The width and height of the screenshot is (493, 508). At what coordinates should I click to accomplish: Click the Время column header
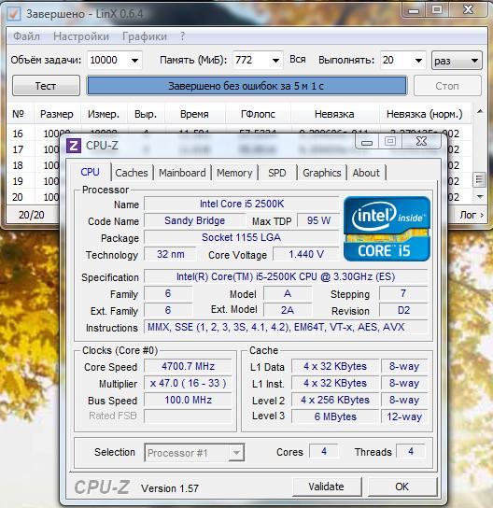point(194,114)
